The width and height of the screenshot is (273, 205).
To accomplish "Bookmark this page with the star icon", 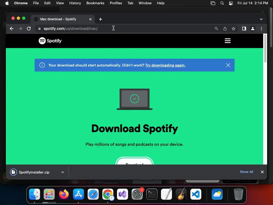I will [234, 29].
